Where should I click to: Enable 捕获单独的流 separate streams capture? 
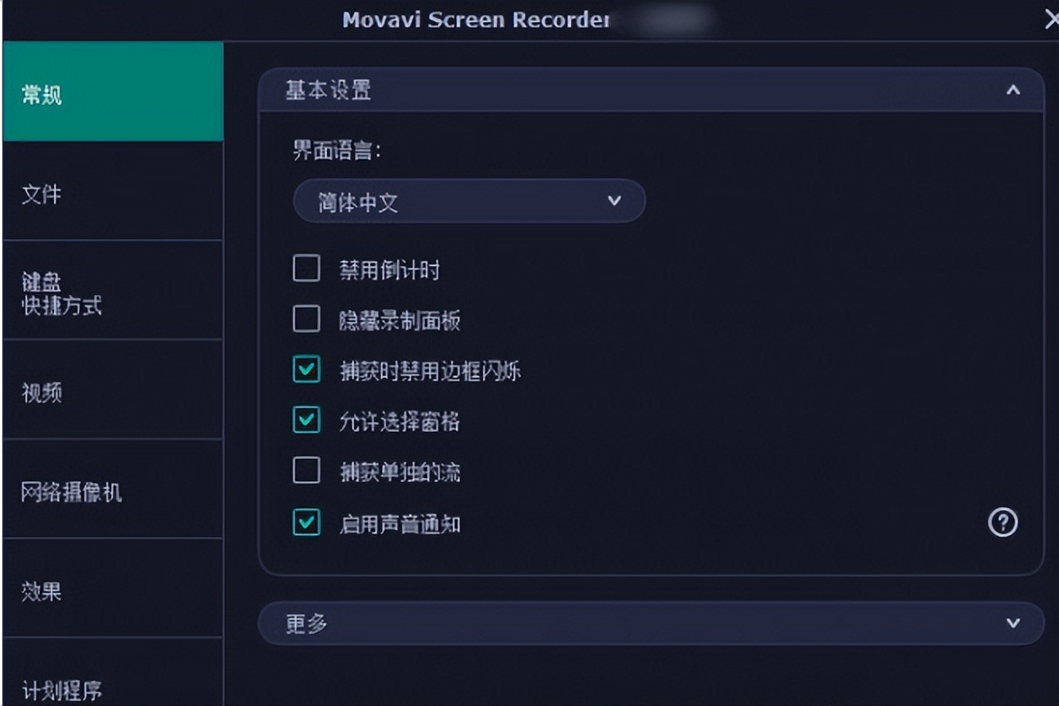305,472
